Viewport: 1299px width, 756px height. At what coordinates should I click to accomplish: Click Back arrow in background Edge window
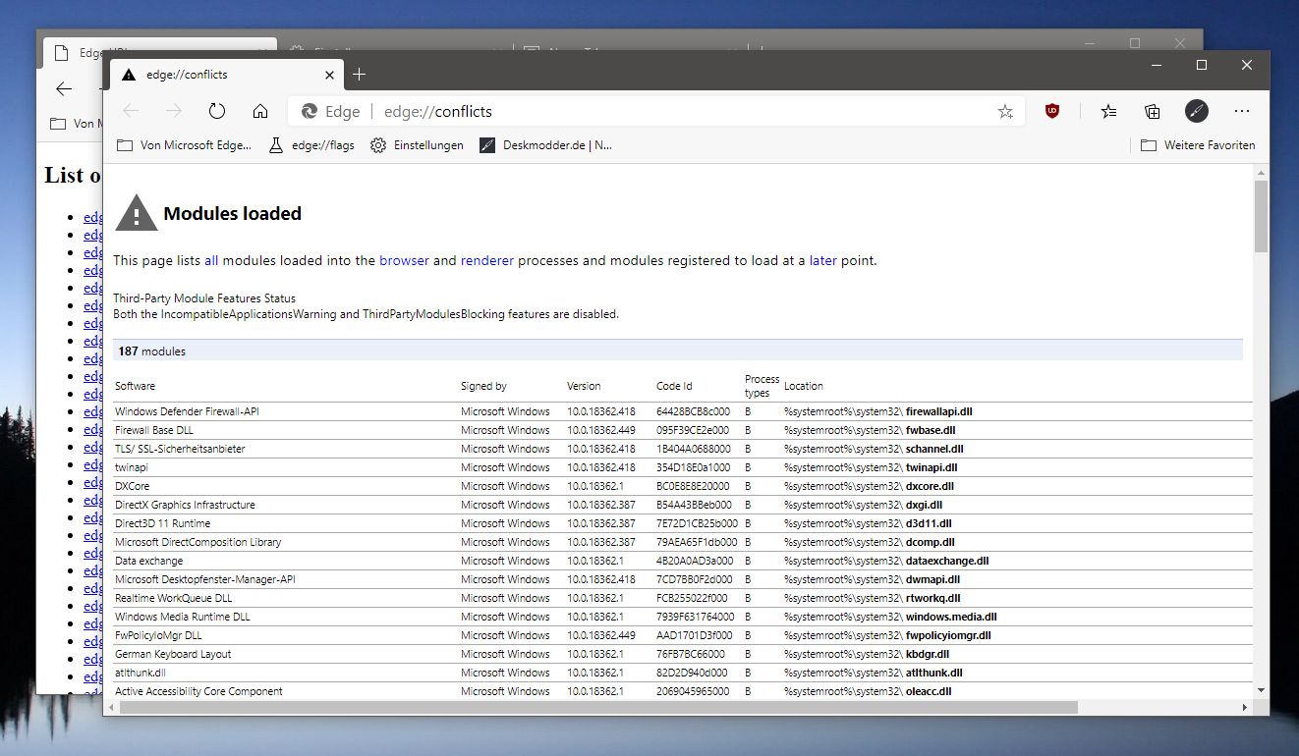click(64, 88)
